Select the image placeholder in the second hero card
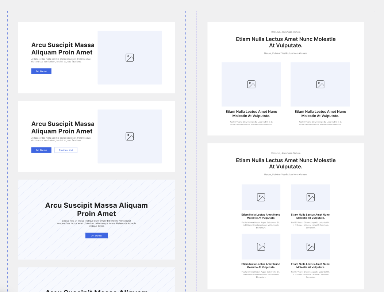This screenshot has width=384, height=292. tap(130, 136)
